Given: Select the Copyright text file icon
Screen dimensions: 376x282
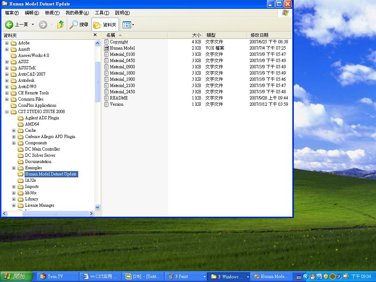Looking at the screenshot, I should [106, 42].
